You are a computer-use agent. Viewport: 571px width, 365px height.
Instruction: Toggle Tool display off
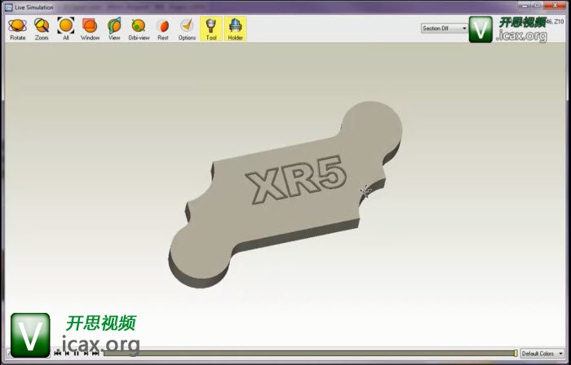point(211,29)
